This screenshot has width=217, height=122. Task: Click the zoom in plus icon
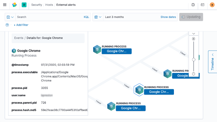point(194,39)
